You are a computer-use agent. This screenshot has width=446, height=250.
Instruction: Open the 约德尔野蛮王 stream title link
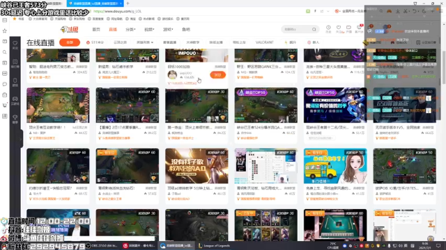(x=50, y=188)
